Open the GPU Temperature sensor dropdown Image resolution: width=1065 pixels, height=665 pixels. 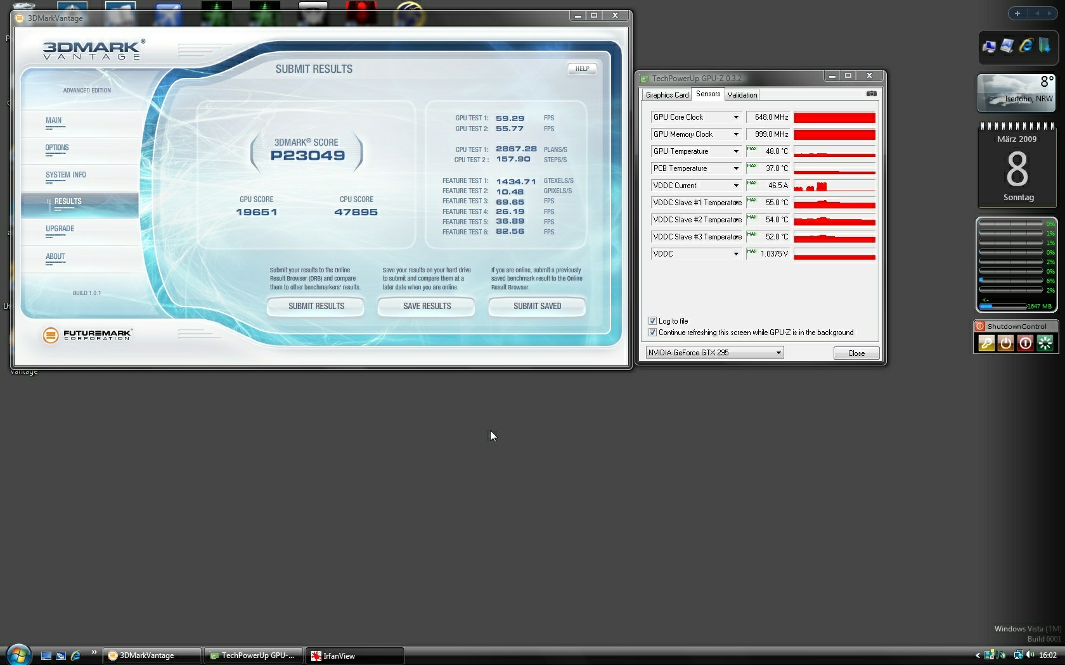(736, 151)
